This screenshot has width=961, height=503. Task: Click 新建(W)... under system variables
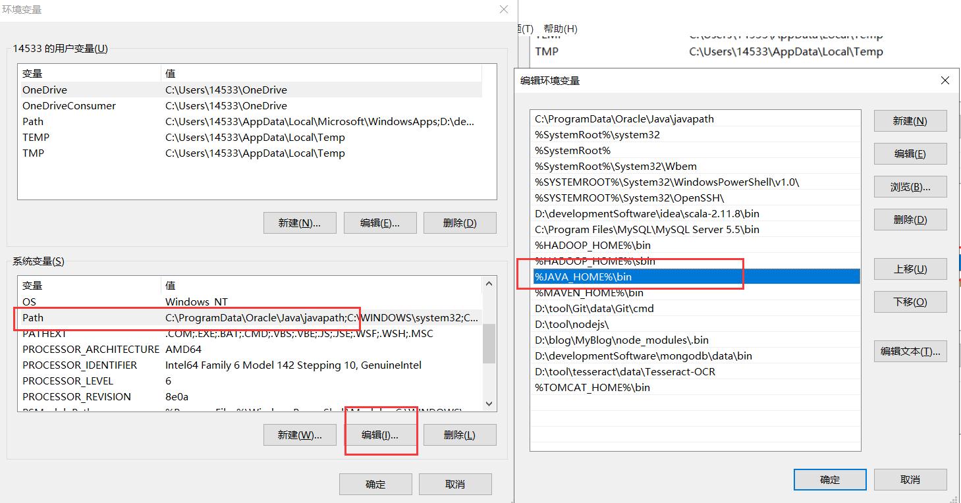pos(300,435)
